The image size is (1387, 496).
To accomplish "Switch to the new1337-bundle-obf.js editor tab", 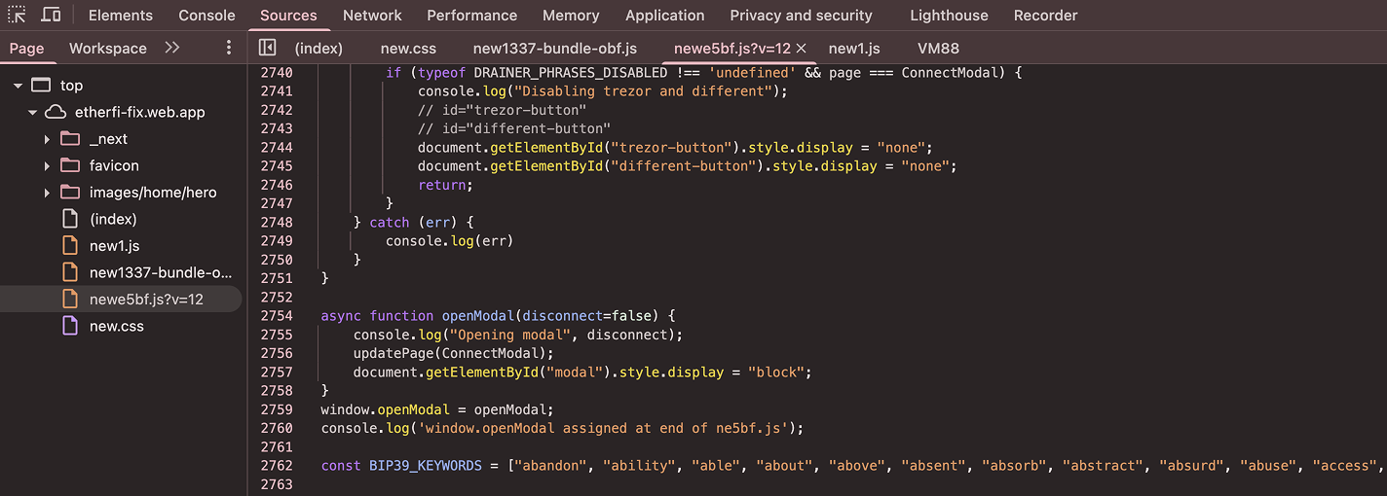I will tap(554, 49).
